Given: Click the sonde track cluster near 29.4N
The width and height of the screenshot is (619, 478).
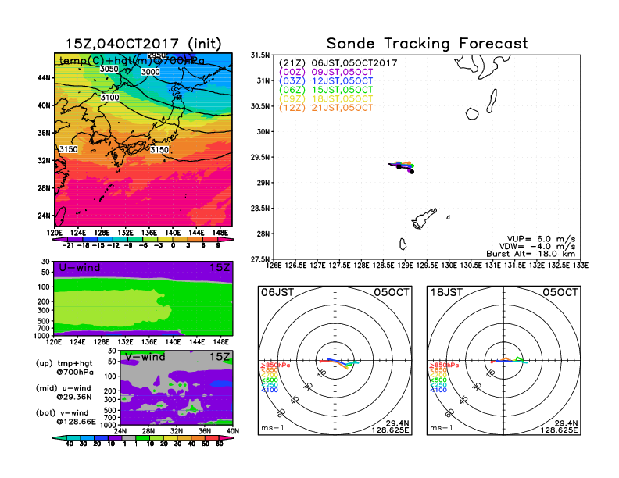Looking at the screenshot, I should click(402, 166).
